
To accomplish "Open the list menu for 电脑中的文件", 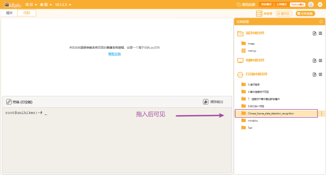I will point(320,61).
